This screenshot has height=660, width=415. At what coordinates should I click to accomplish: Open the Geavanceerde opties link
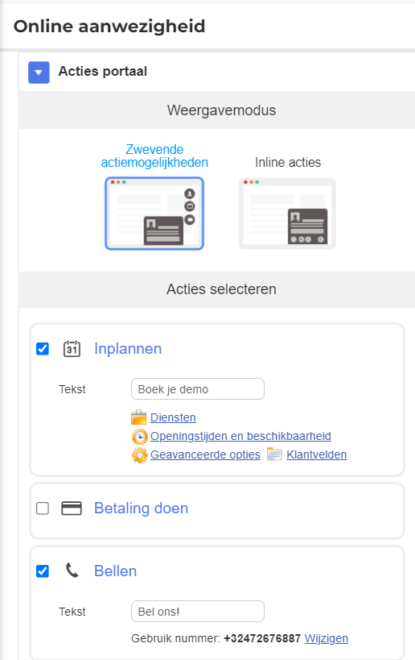click(x=205, y=455)
